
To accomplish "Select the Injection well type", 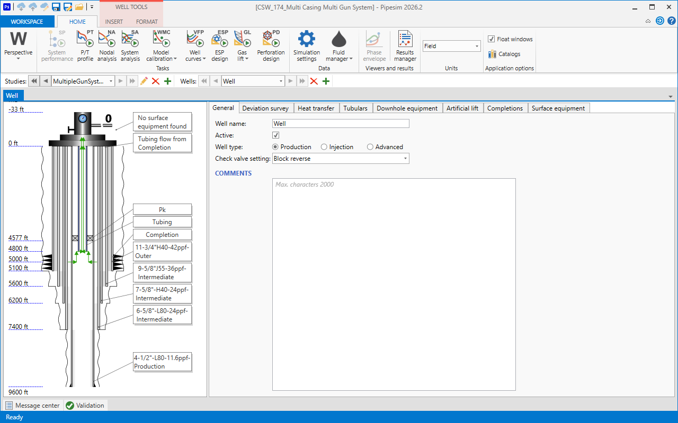I will [x=337, y=147].
